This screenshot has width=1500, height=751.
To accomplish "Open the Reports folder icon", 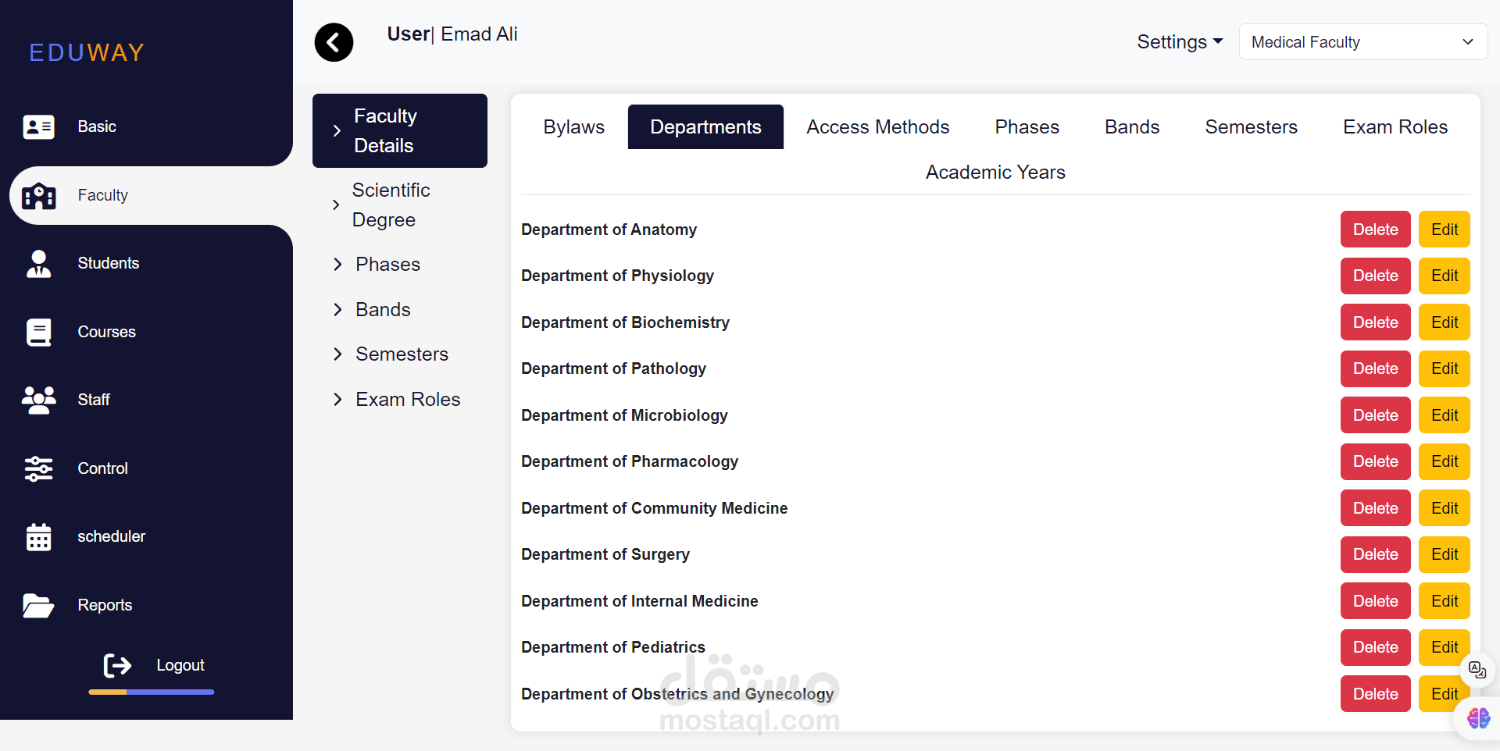I will [38, 605].
